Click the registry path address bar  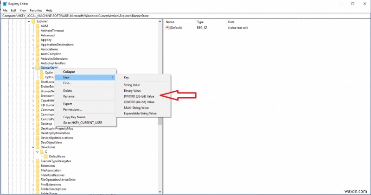point(185,16)
